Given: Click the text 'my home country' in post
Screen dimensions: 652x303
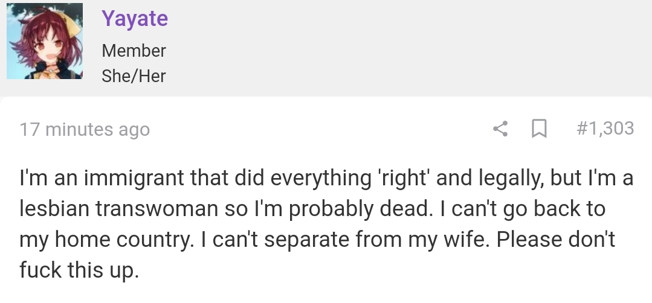Looking at the screenshot, I should [107, 240].
